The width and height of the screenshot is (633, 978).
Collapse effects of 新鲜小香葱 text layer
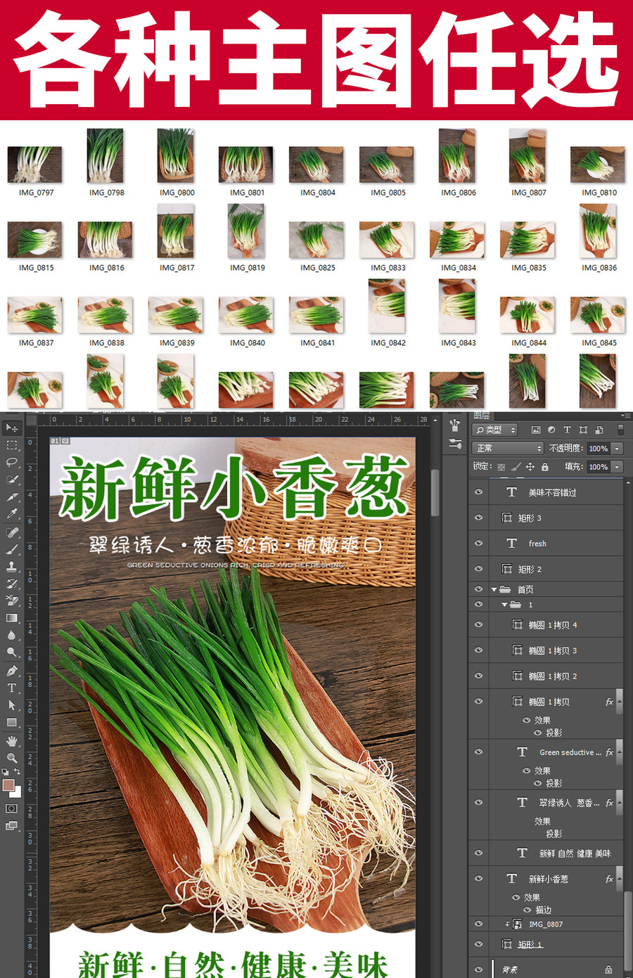[x=620, y=878]
